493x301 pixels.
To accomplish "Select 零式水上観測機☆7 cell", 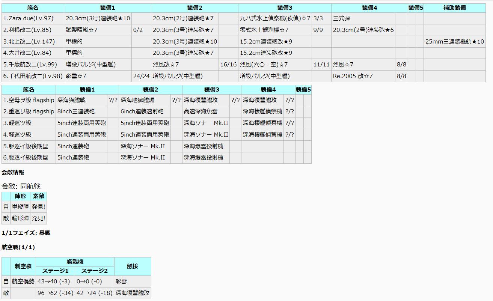I will pos(275,30).
